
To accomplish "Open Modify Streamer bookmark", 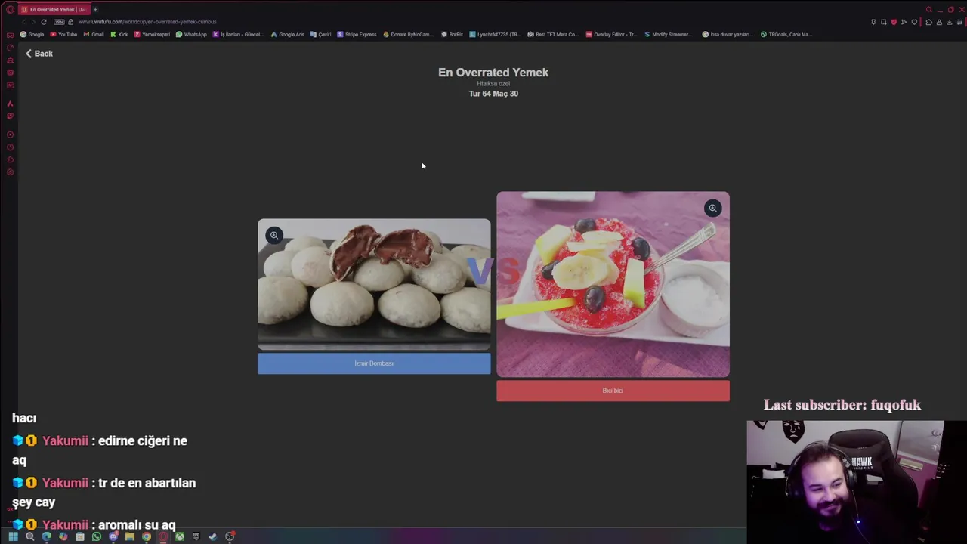I will (x=669, y=34).
